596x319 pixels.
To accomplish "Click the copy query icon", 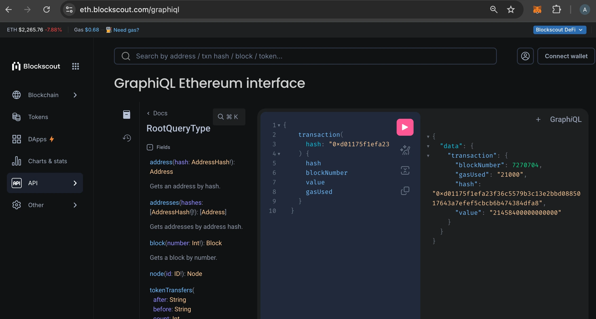I will [x=405, y=191].
